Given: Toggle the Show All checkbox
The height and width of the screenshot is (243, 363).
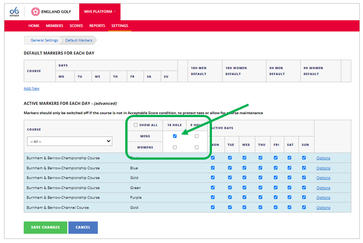Looking at the screenshot, I should click(x=136, y=125).
